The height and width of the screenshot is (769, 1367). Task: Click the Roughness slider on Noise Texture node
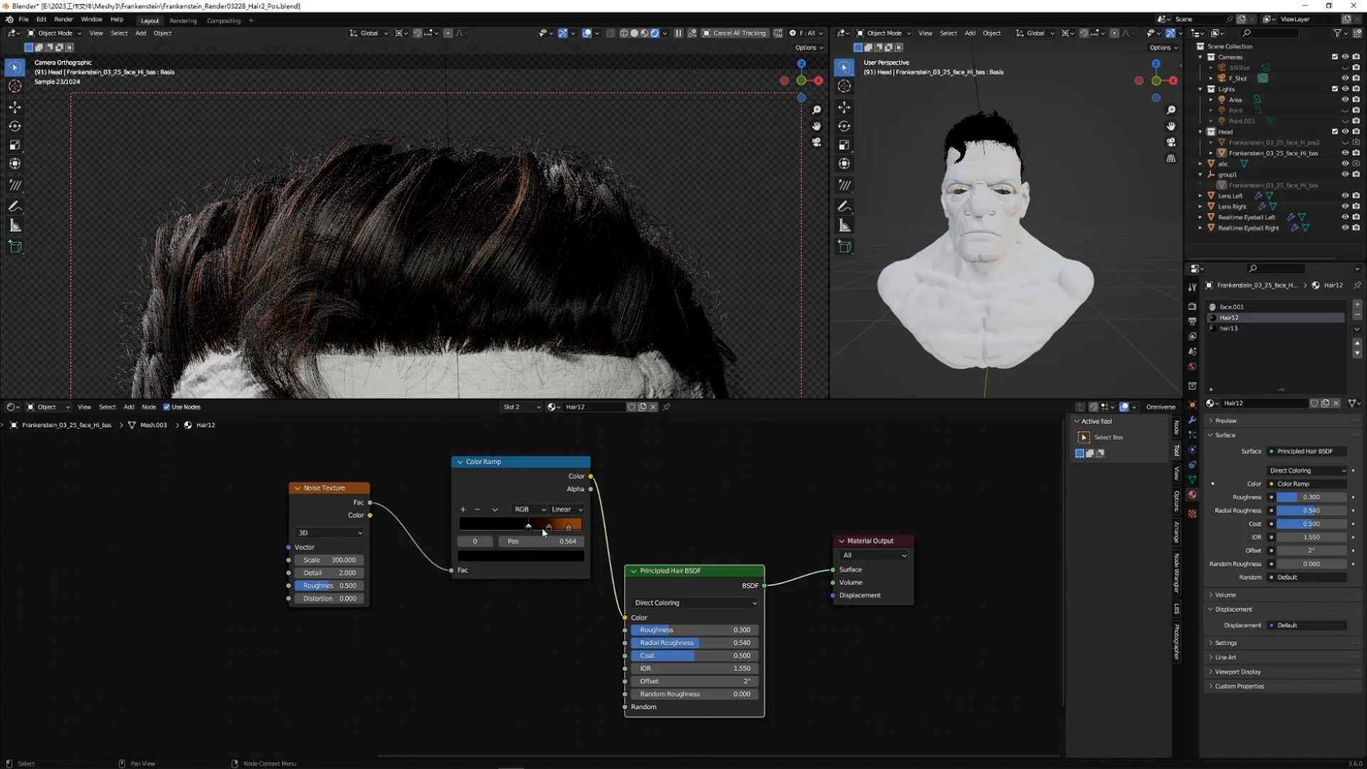(x=329, y=585)
